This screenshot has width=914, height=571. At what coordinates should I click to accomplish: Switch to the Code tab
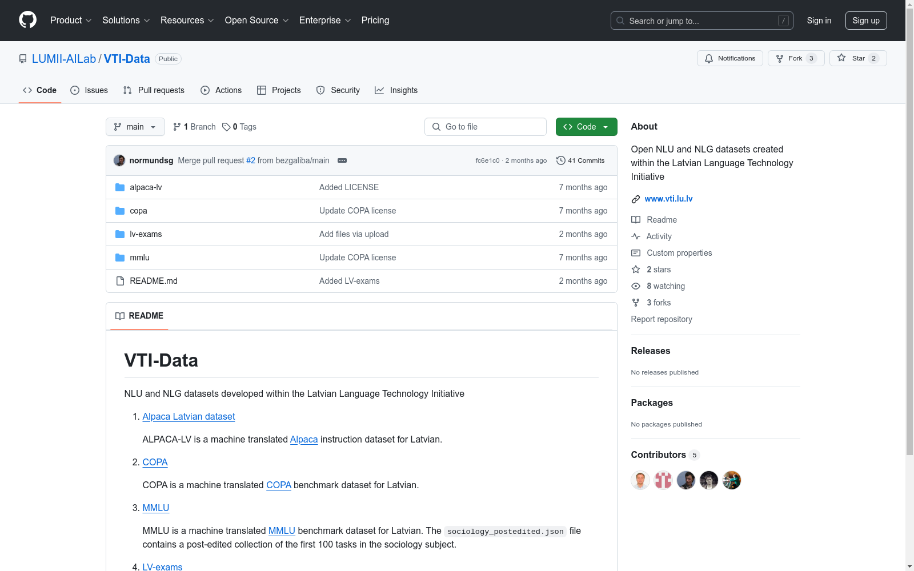coord(40,90)
